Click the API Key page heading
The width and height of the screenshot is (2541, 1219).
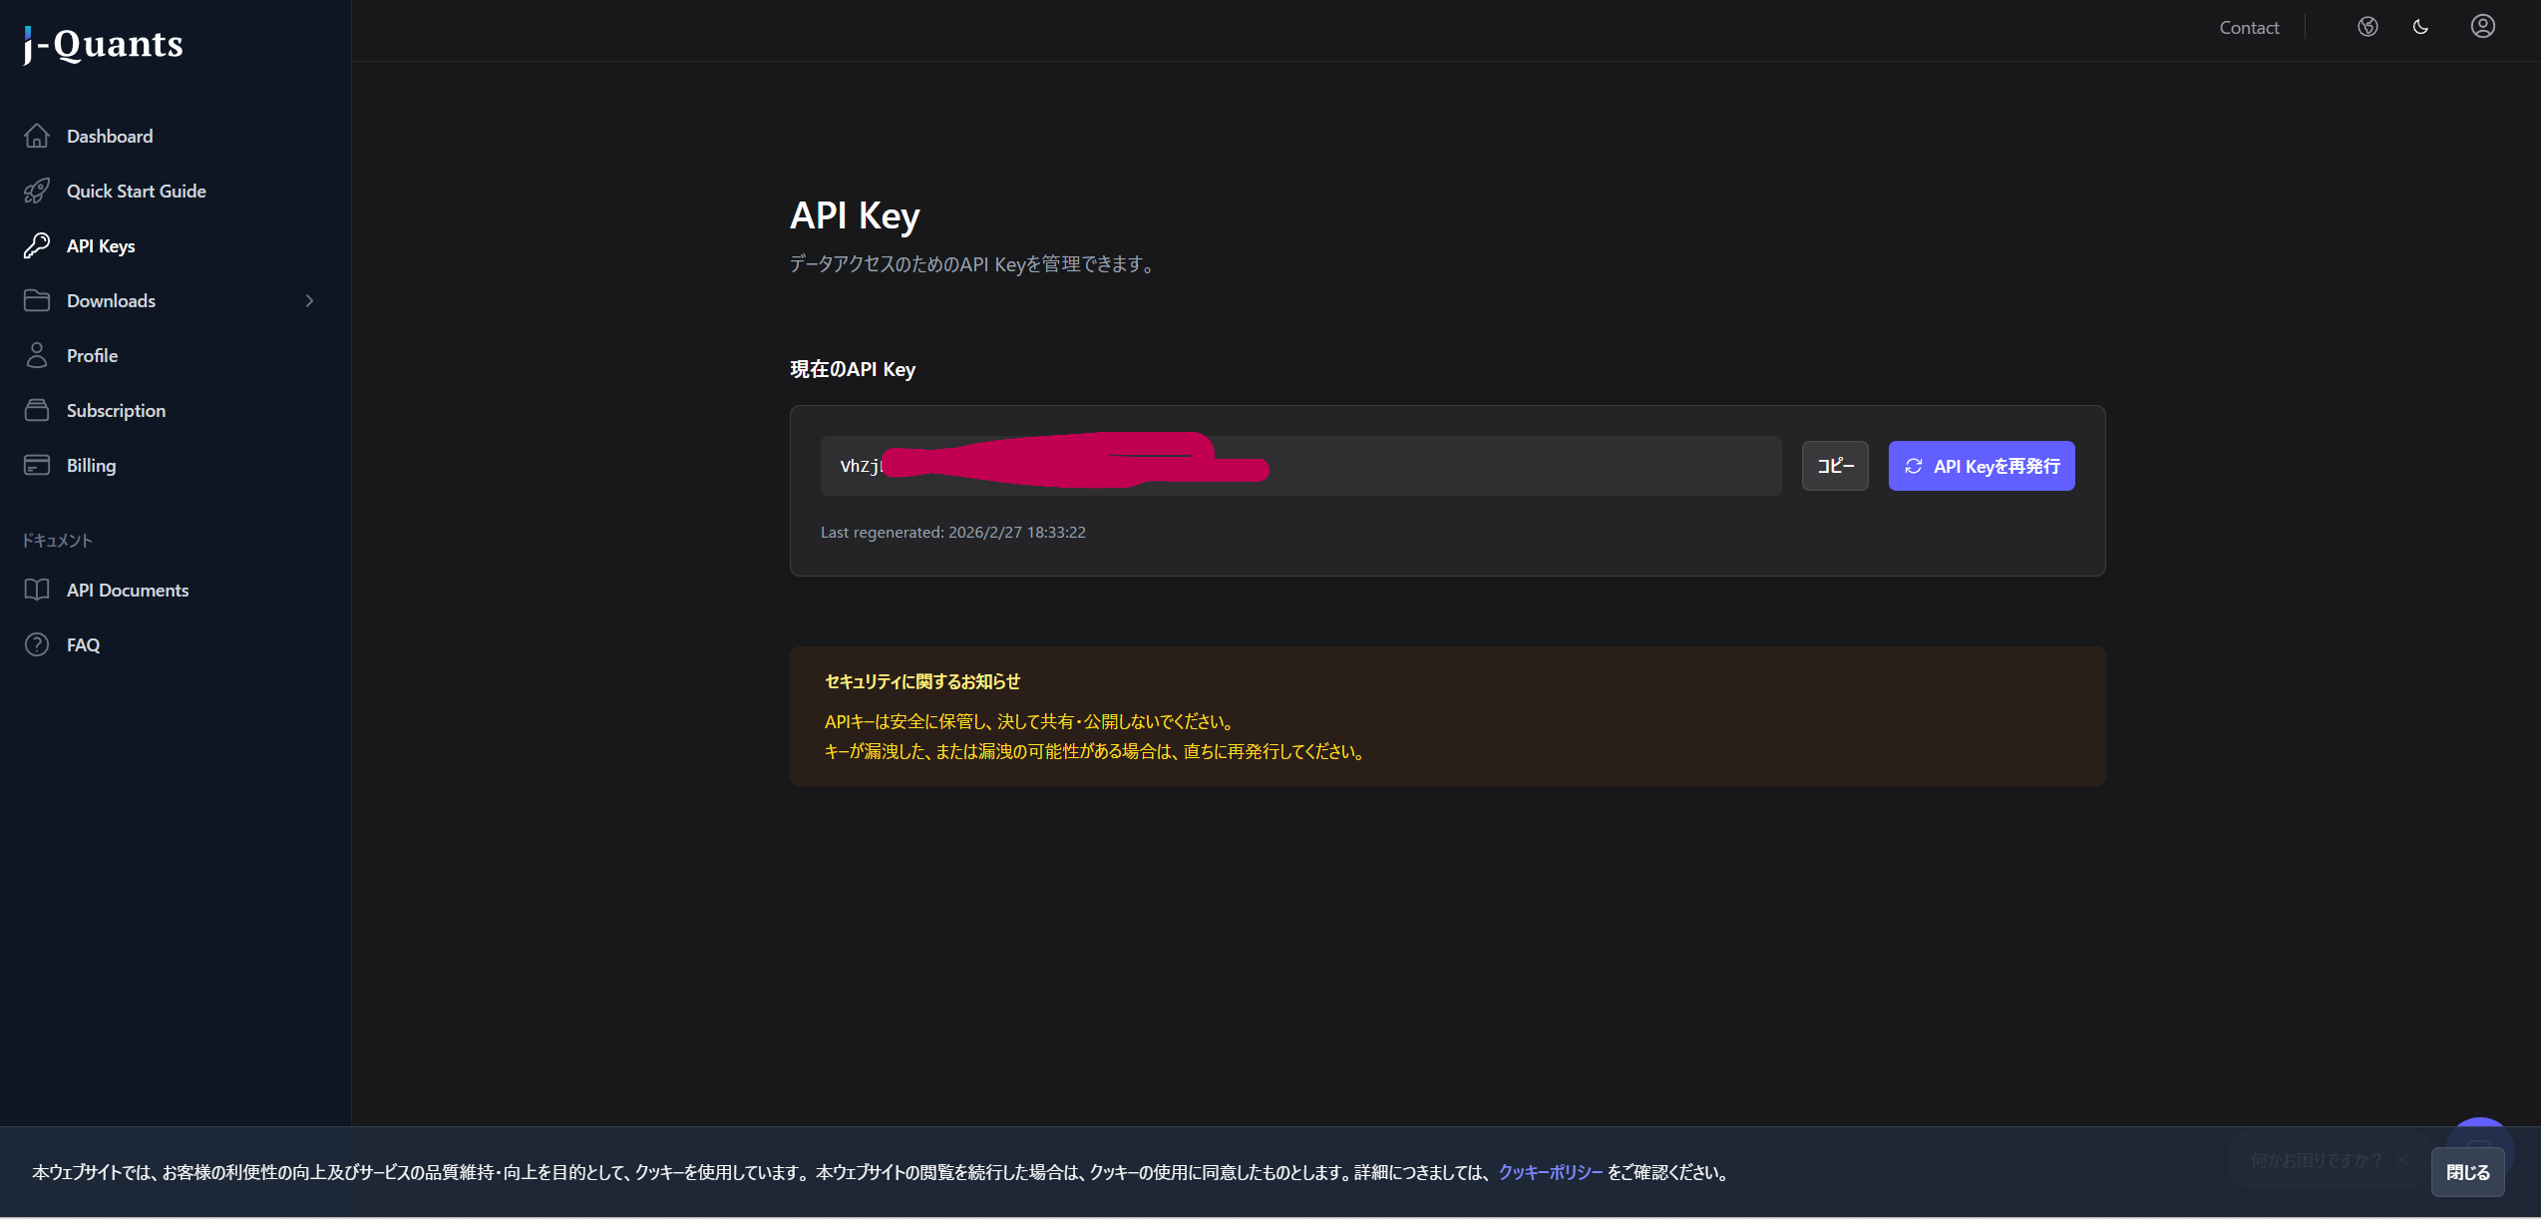(855, 215)
